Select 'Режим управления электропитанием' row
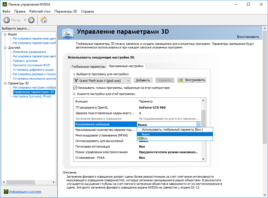 138,152
